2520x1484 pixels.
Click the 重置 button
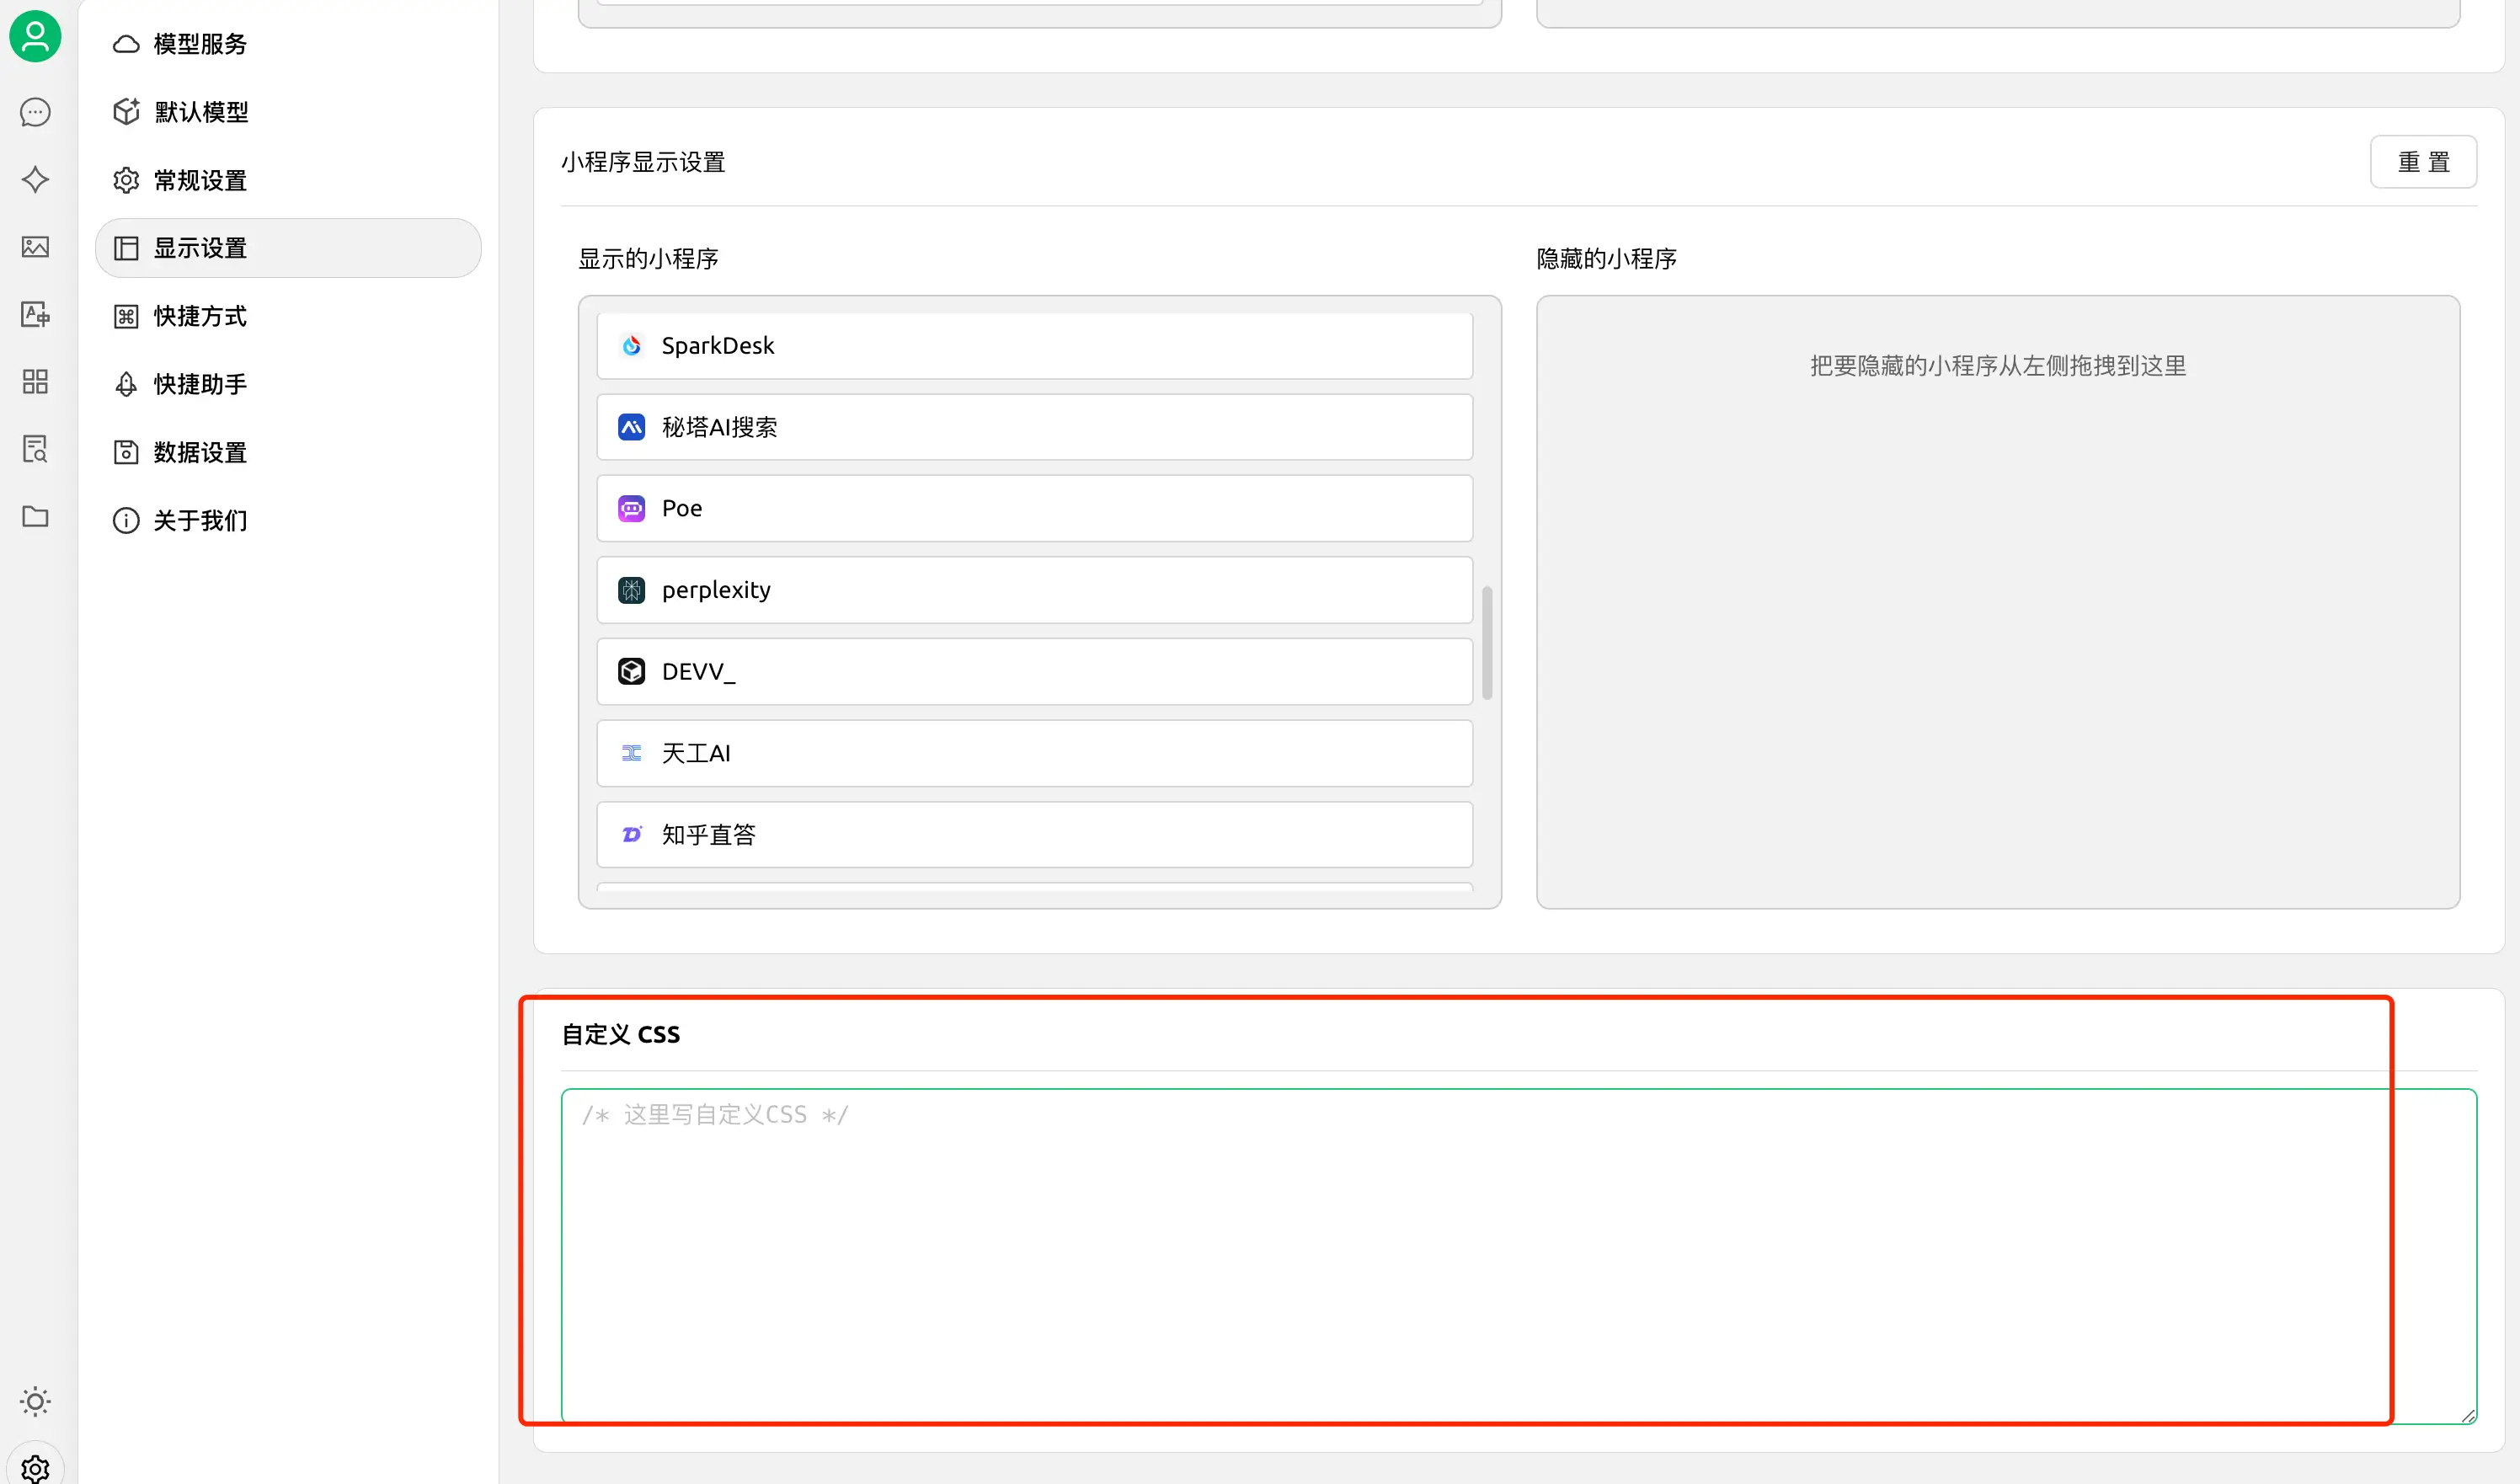[2423, 161]
